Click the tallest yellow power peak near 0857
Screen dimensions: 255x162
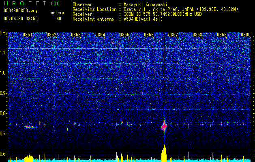pyautogui.click(x=164, y=153)
